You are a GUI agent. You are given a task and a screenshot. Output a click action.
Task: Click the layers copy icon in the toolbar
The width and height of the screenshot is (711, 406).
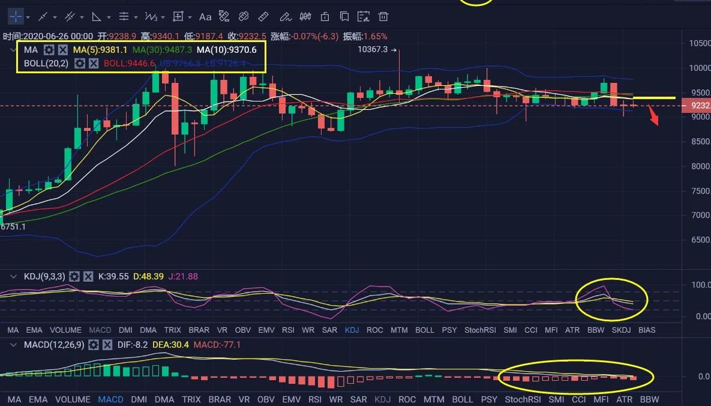click(x=344, y=17)
